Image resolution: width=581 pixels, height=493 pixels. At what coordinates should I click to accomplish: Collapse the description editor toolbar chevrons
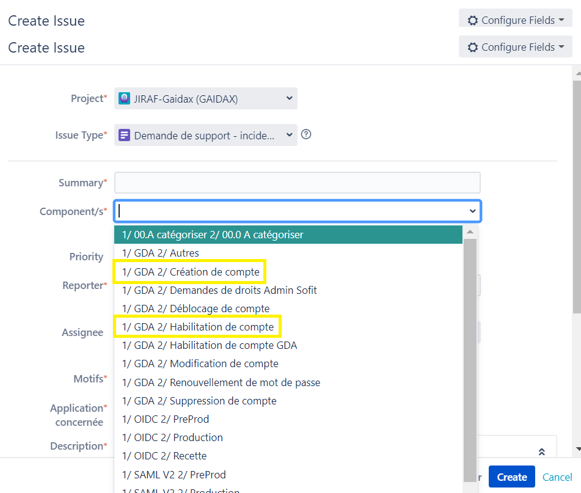(x=542, y=452)
